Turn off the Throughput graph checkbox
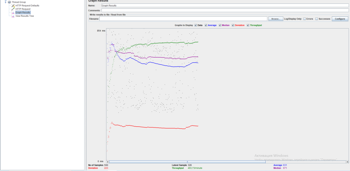The width and height of the screenshot is (350, 171). coord(248,25)
